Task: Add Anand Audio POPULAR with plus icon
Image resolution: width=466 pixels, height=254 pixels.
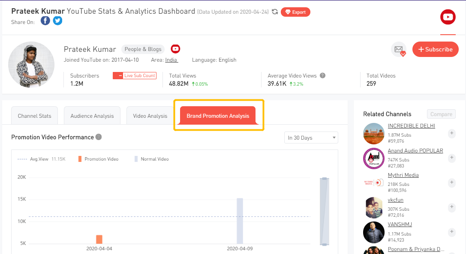Action: tap(452, 158)
